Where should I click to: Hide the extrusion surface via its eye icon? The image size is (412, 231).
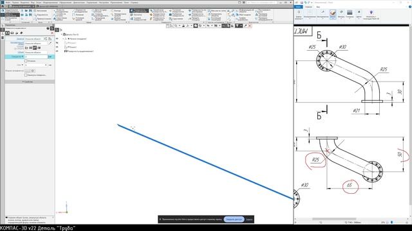coord(57,51)
